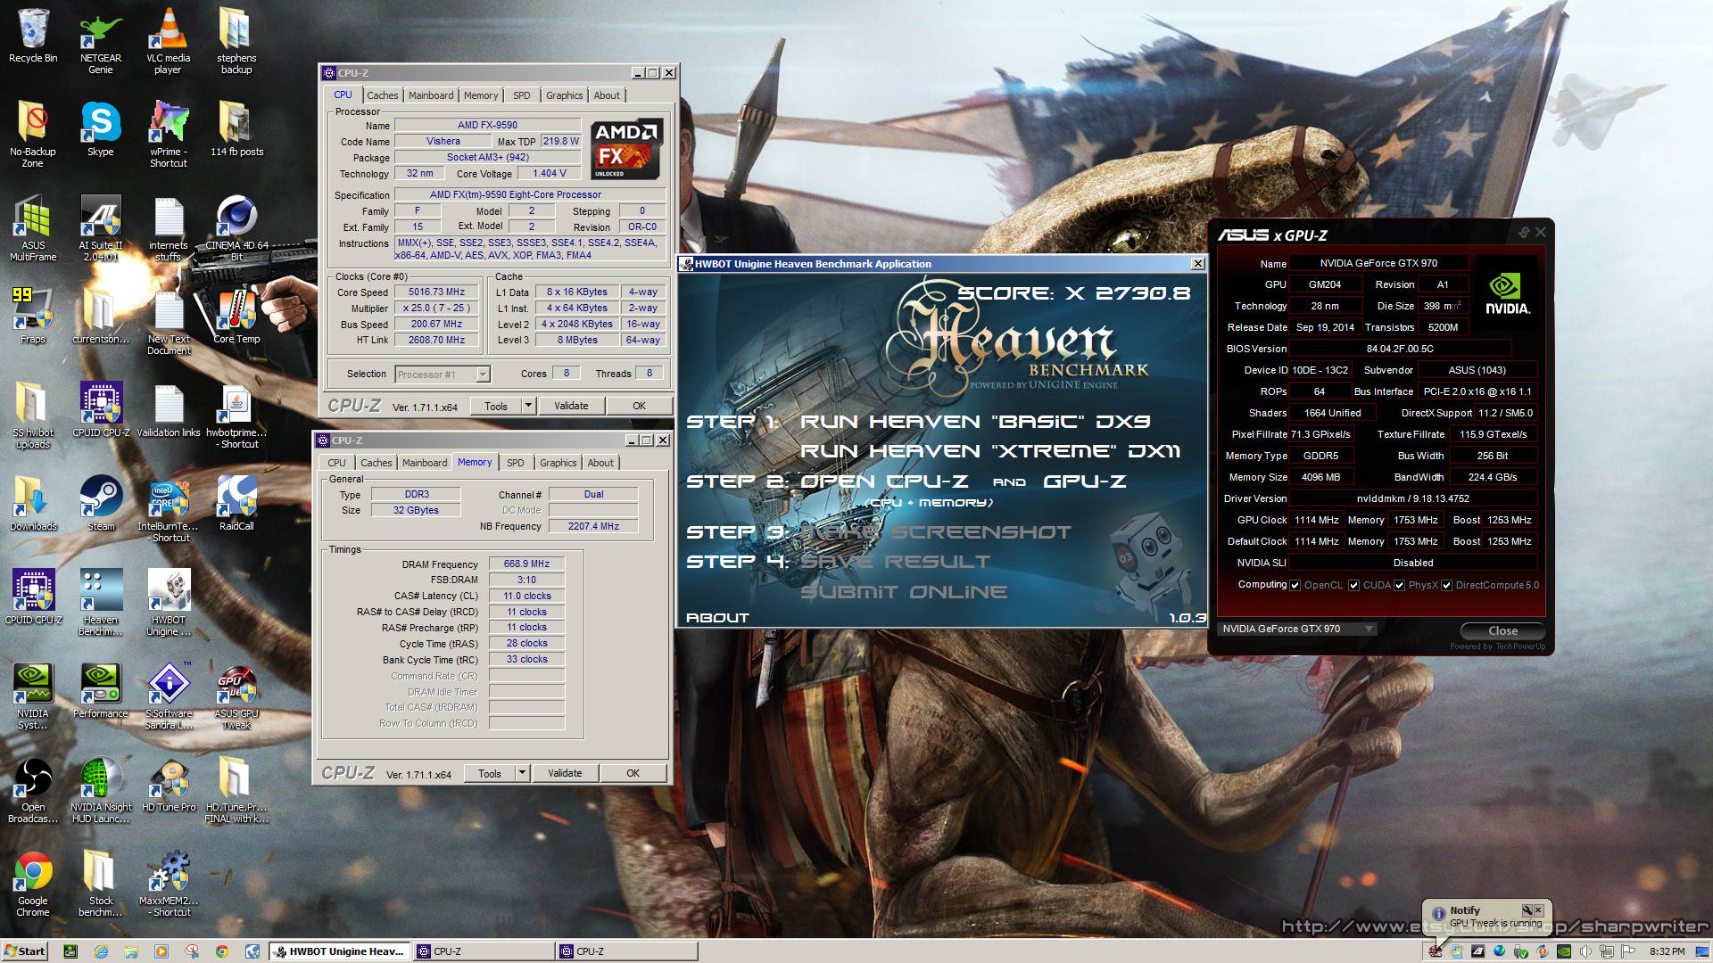
Task: Switch to Caches tab in top CPU-Z
Action: [x=382, y=95]
